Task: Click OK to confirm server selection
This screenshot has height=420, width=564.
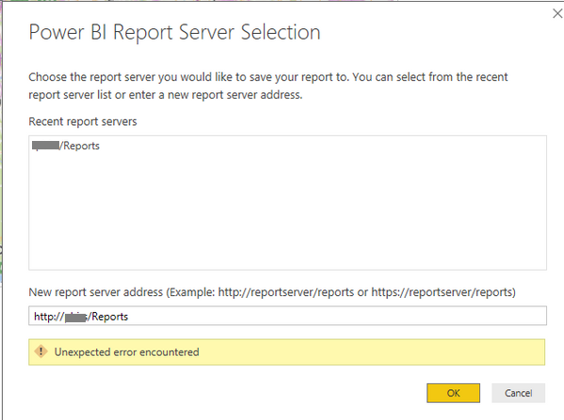Action: tap(453, 393)
